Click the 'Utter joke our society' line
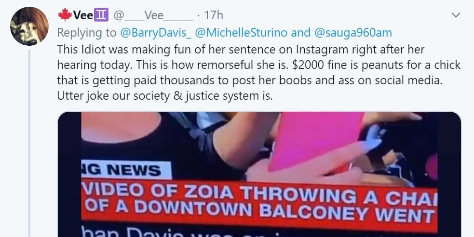The height and width of the screenshot is (237, 474). click(x=165, y=96)
